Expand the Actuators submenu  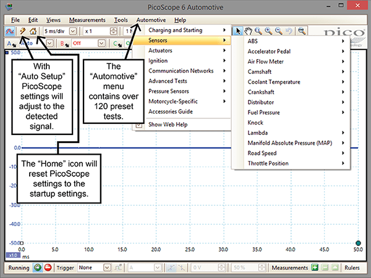(x=181, y=51)
